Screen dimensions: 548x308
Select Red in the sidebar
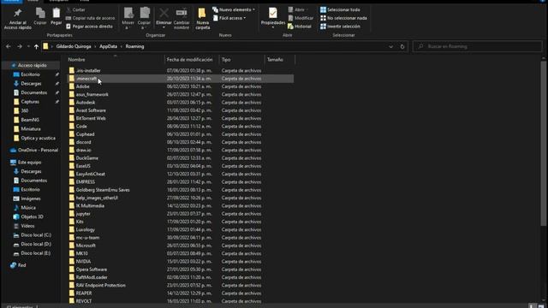click(x=21, y=265)
